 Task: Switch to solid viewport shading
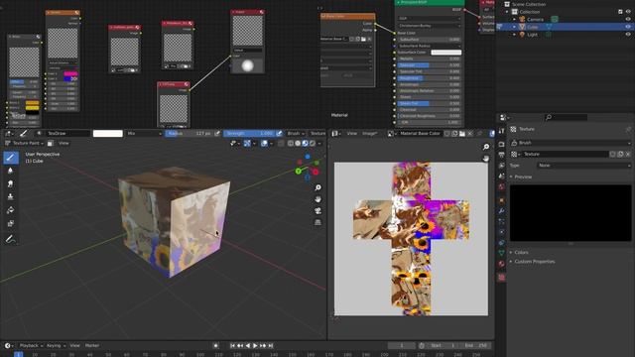[x=298, y=143]
